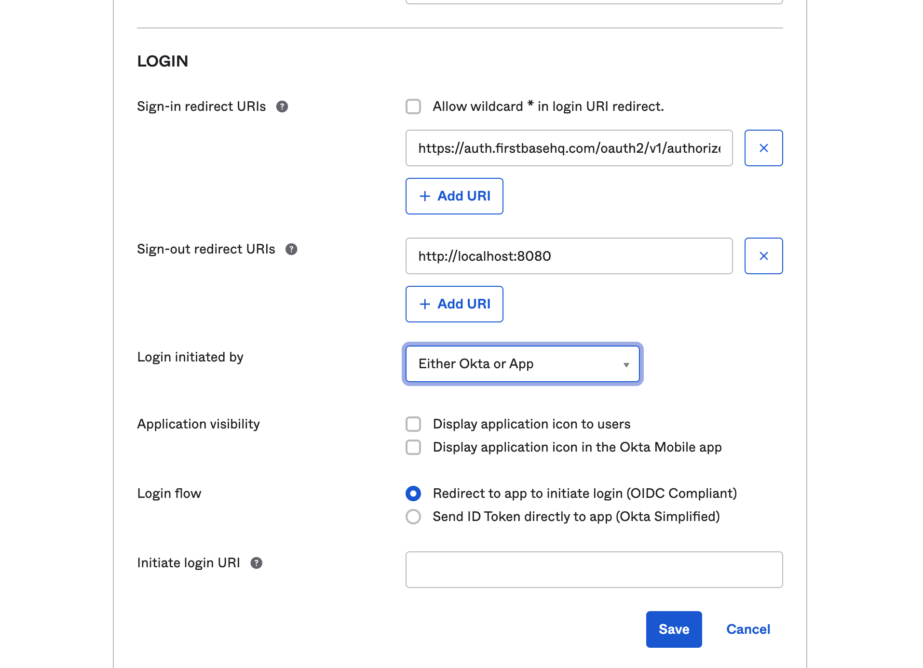This screenshot has width=923, height=668.
Task: Select Send ID Token directly to app
Action: tap(413, 517)
